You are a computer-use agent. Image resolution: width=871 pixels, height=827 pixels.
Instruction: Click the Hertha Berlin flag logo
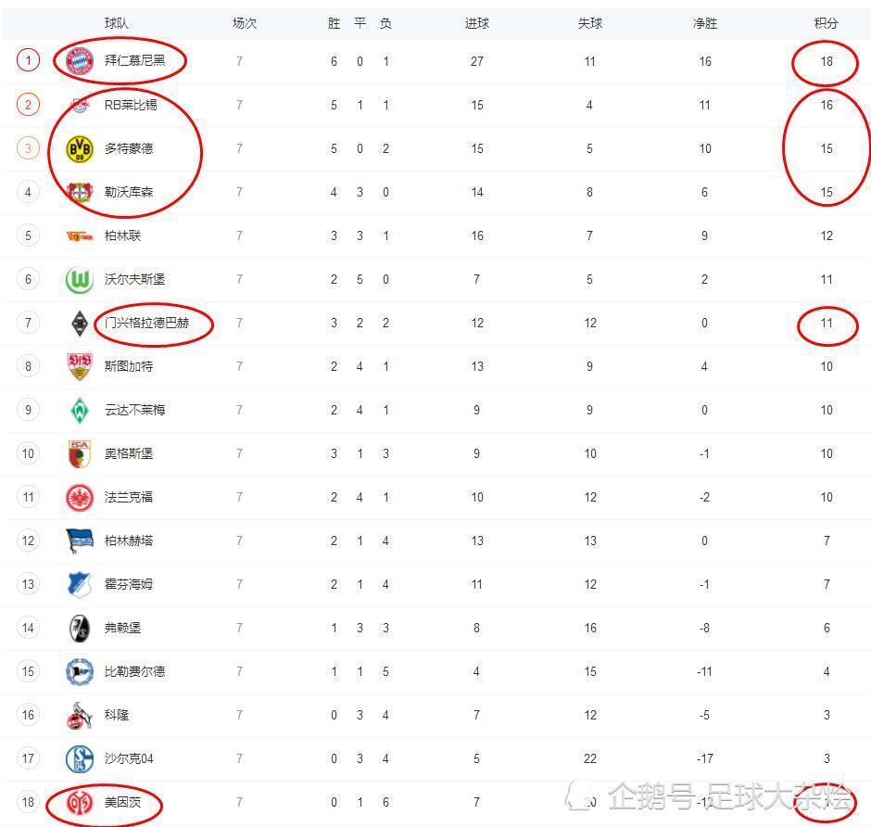tap(80, 541)
